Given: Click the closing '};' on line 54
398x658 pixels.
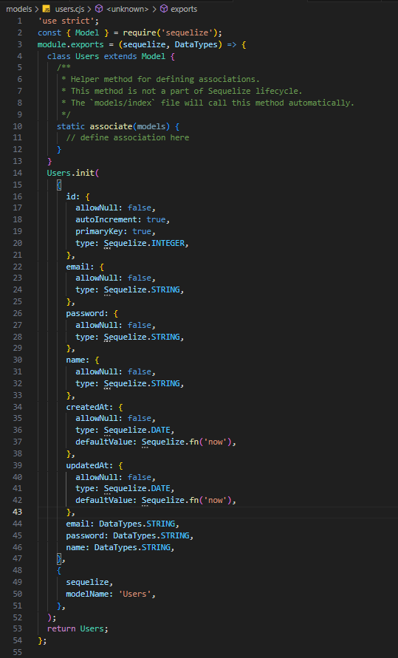Looking at the screenshot, I should coord(42,640).
